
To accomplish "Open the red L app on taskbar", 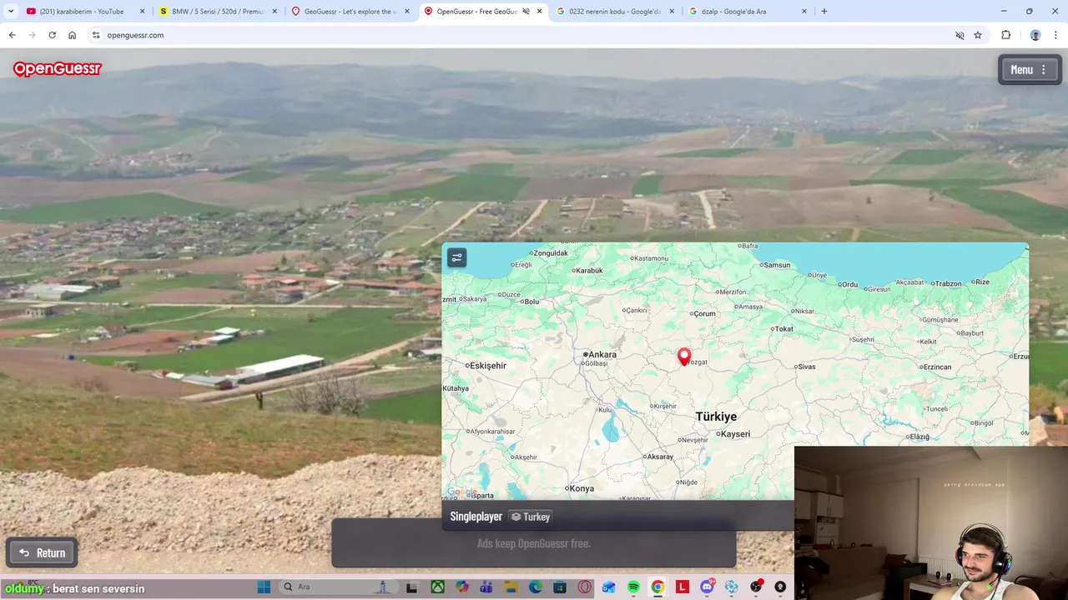I will click(683, 587).
